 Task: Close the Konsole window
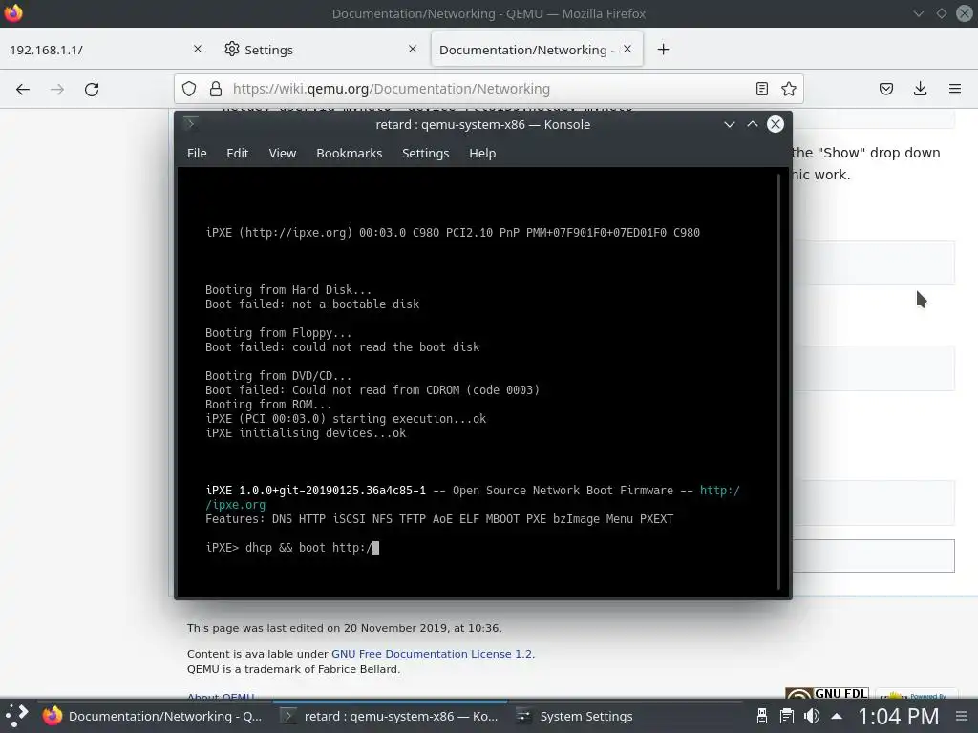coord(776,124)
